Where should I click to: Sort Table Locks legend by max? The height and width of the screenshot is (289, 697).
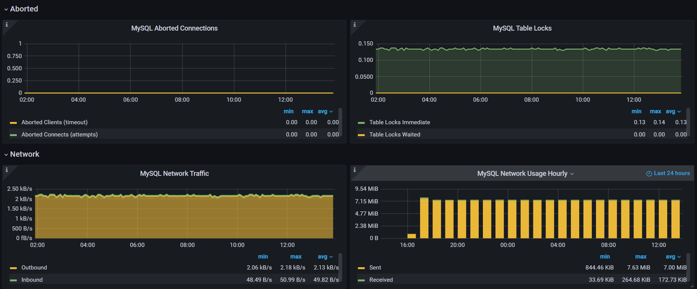click(655, 111)
